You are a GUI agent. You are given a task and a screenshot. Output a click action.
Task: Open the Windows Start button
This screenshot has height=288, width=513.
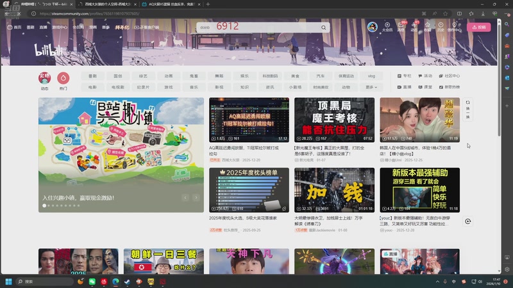point(9,282)
